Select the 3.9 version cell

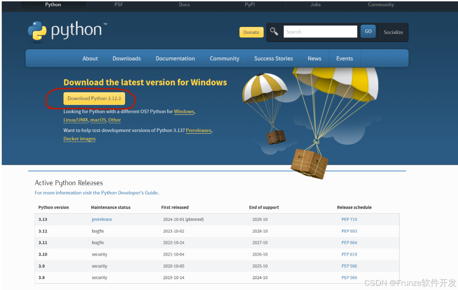click(42, 266)
